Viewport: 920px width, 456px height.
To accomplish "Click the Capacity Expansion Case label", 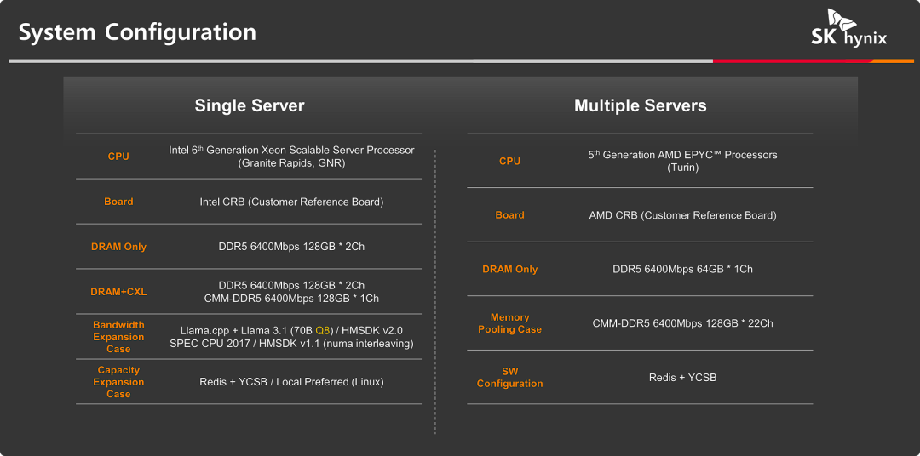I will [x=118, y=382].
